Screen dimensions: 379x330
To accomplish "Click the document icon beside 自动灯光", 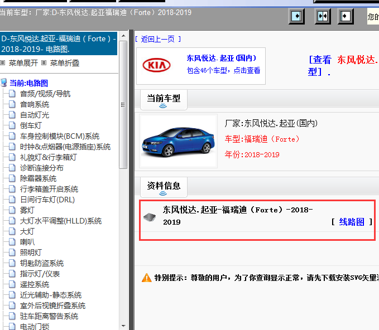I will click(12, 115).
